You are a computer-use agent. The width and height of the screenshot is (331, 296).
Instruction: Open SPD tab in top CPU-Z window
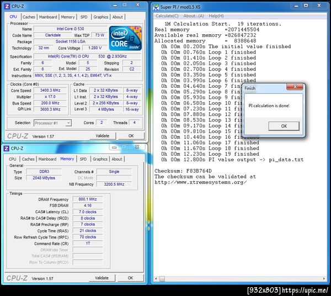pyautogui.click(x=84, y=17)
